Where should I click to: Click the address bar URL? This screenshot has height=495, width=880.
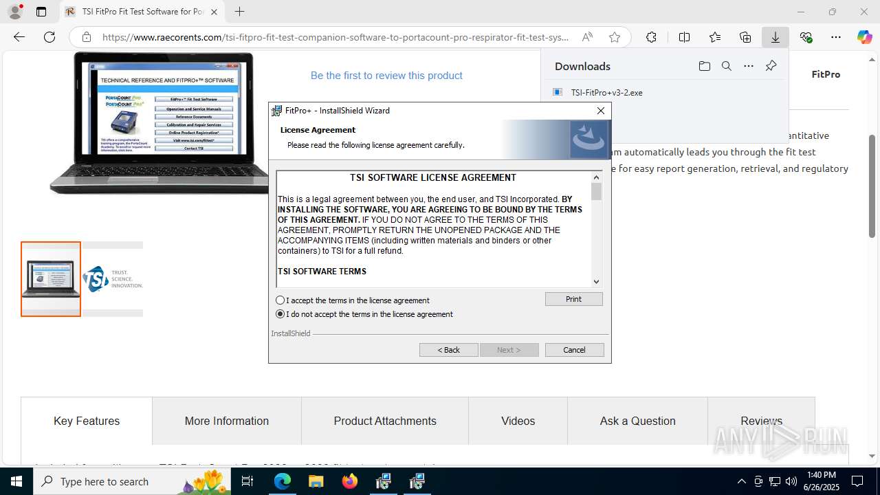(335, 37)
